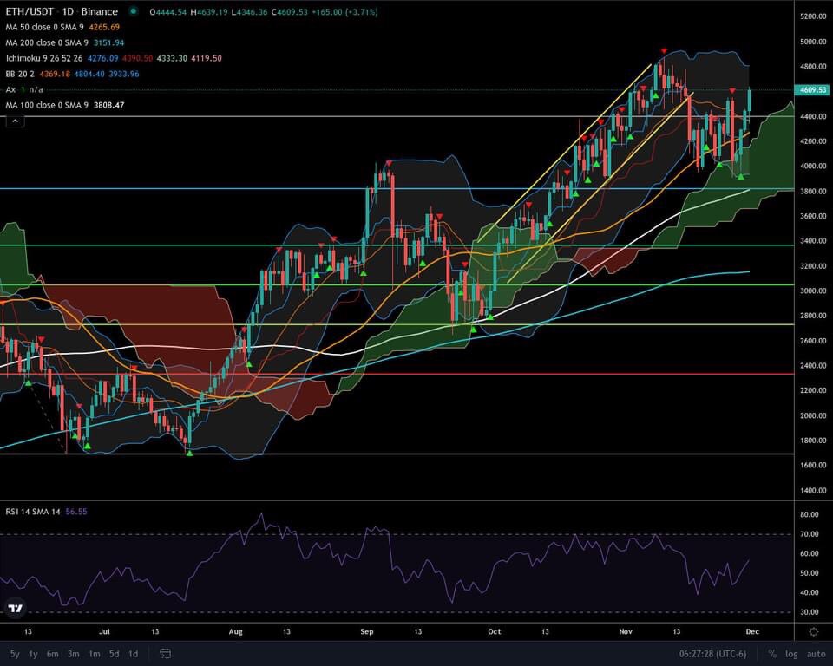Click the ETH/USDT symbol title
The image size is (833, 666).
click(30, 11)
